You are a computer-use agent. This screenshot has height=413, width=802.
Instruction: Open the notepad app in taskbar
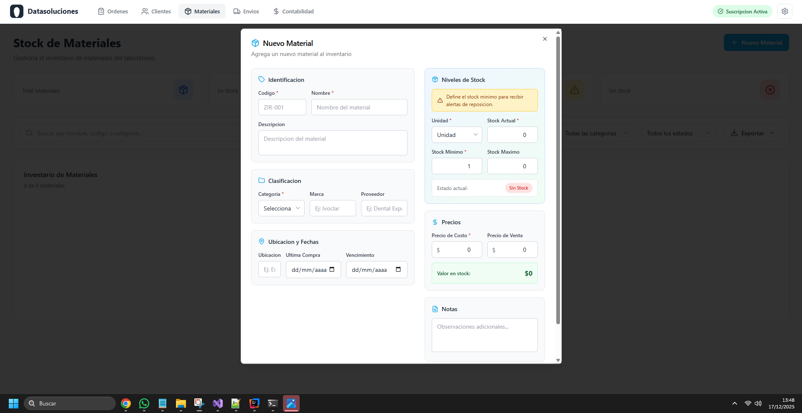click(x=163, y=403)
